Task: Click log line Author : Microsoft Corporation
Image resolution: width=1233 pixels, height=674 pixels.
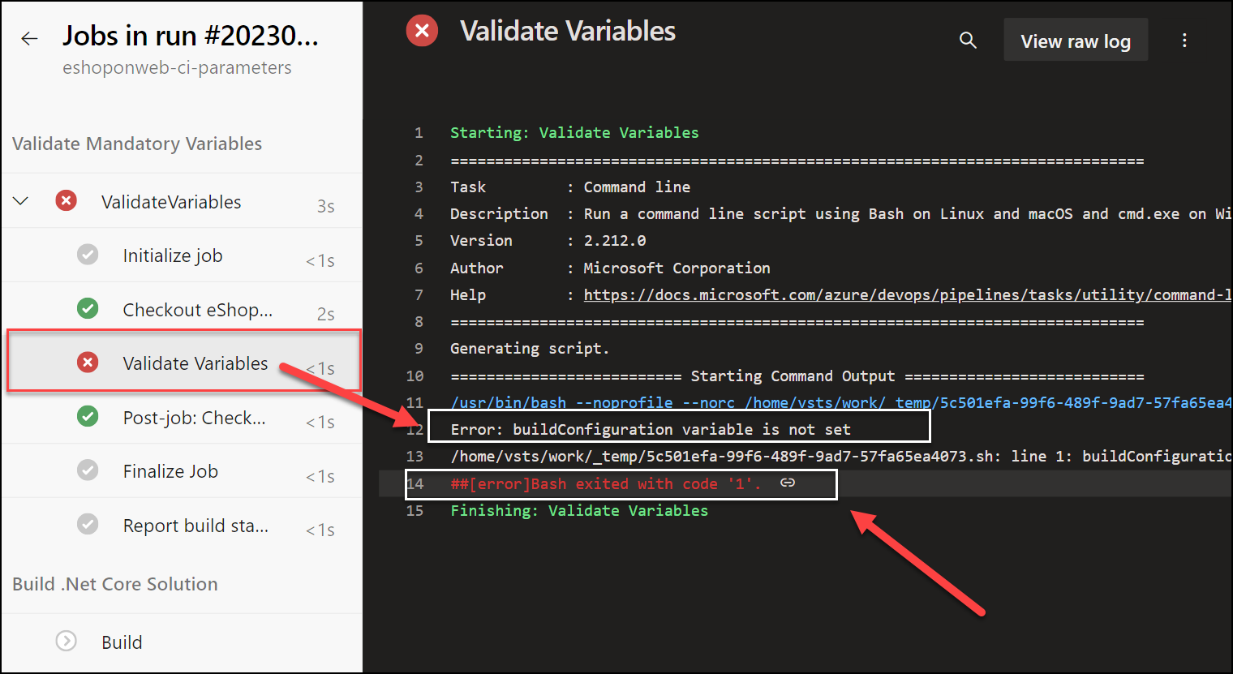Action: pyautogui.click(x=610, y=268)
